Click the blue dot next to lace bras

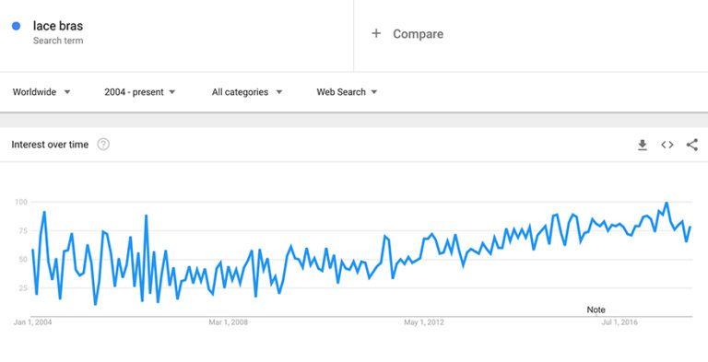coord(17,26)
